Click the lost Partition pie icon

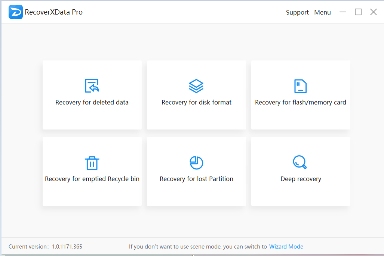tap(196, 163)
